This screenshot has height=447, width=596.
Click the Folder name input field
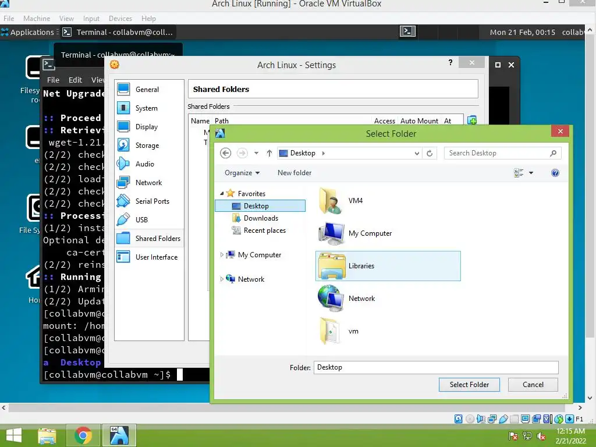point(436,368)
